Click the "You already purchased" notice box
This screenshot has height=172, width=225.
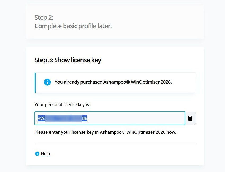point(115,83)
